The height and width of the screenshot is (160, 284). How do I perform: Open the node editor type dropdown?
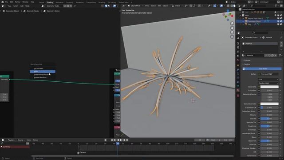tap(4, 6)
